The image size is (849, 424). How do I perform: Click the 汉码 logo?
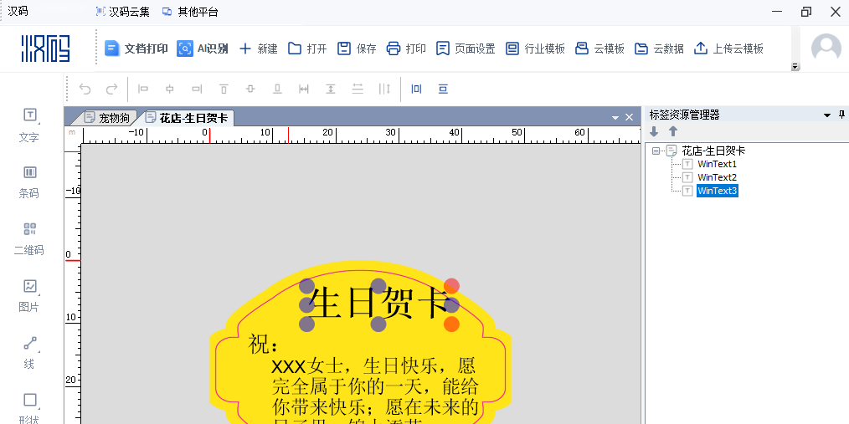tap(45, 49)
